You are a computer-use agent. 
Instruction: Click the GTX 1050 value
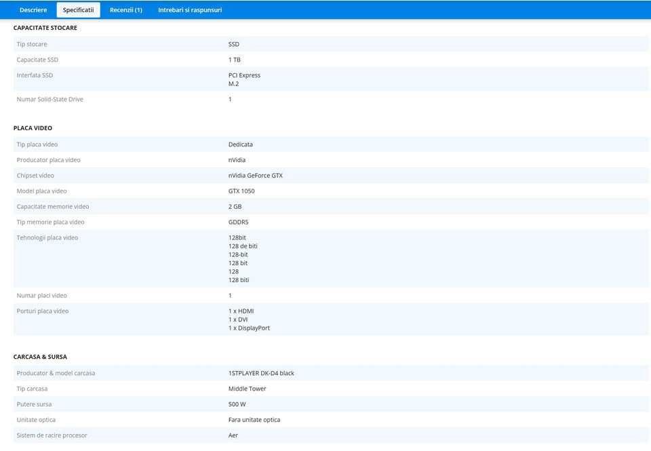coord(241,191)
